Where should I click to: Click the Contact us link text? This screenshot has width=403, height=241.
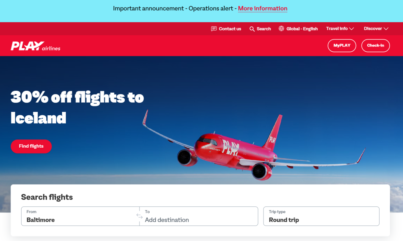230,29
